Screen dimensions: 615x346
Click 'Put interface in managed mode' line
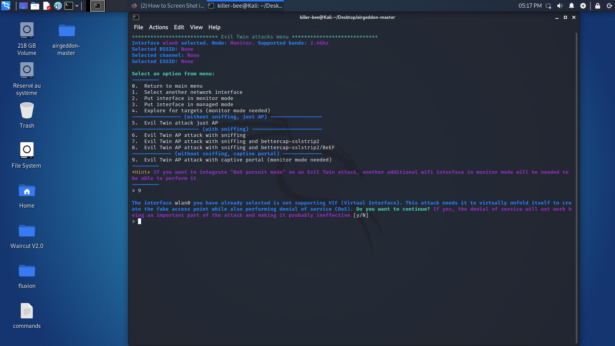tap(183, 105)
